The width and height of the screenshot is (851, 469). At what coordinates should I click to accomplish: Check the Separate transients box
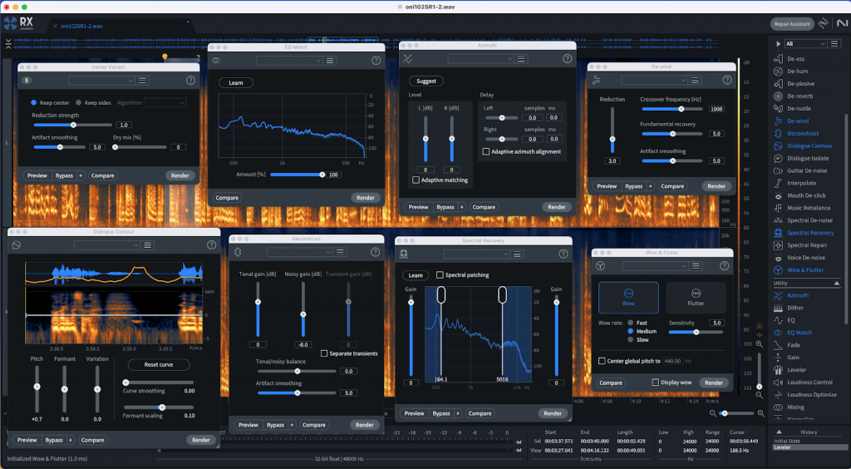point(324,353)
